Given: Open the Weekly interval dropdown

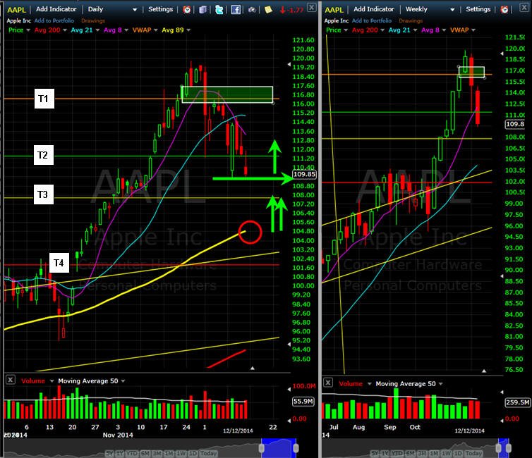Looking at the screenshot, I should pyautogui.click(x=452, y=10).
